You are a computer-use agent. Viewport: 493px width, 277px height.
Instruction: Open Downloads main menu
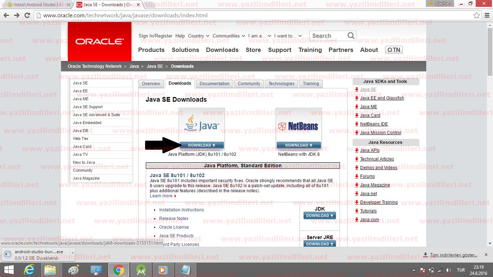[222, 50]
